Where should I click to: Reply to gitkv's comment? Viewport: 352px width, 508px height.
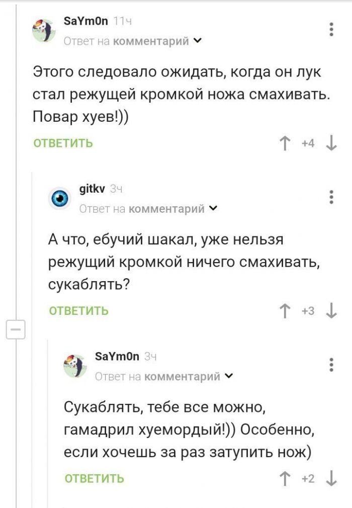click(x=79, y=311)
